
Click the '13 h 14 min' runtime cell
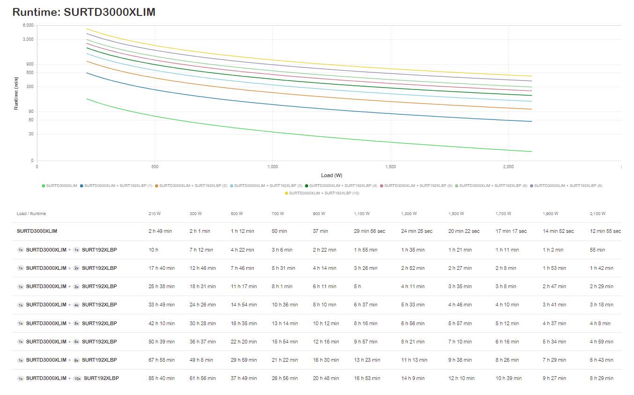coord(285,323)
